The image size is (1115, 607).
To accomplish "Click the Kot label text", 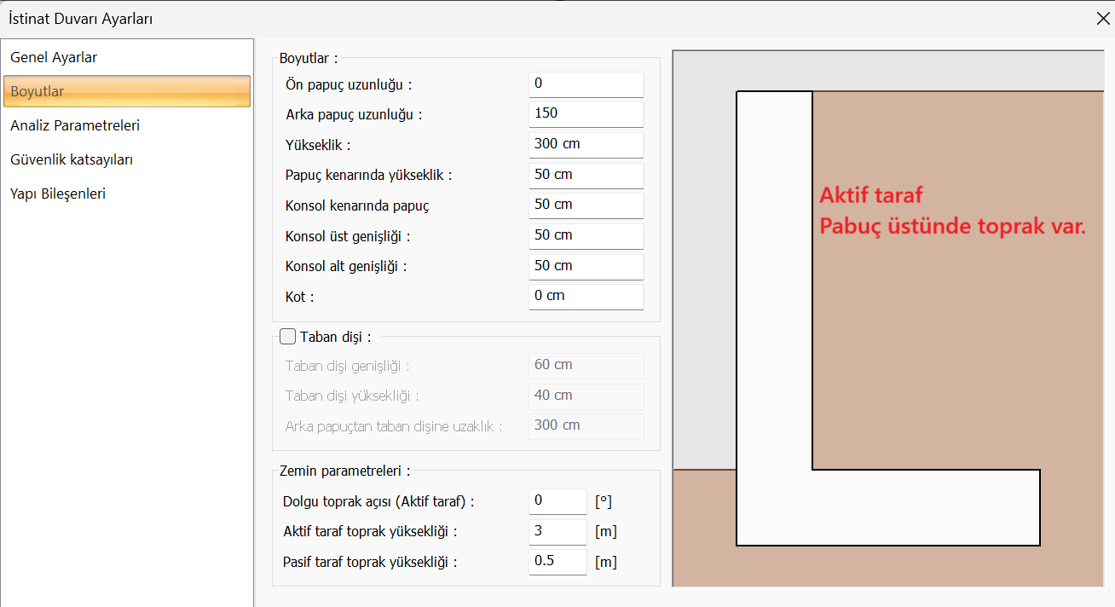I will [x=300, y=297].
